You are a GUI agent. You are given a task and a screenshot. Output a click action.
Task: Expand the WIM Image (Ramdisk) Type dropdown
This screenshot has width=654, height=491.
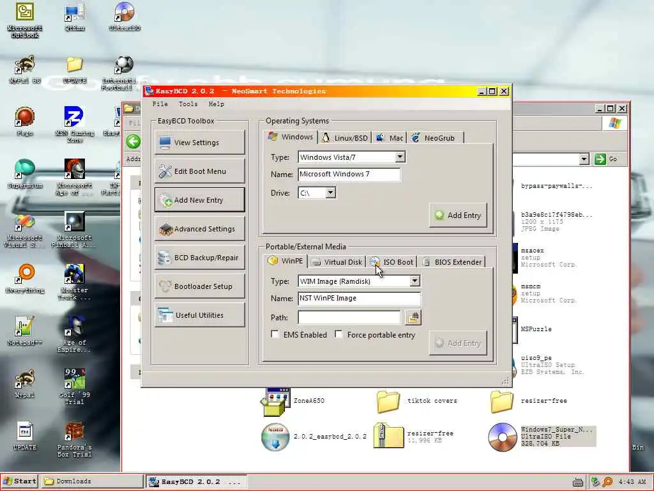click(414, 281)
